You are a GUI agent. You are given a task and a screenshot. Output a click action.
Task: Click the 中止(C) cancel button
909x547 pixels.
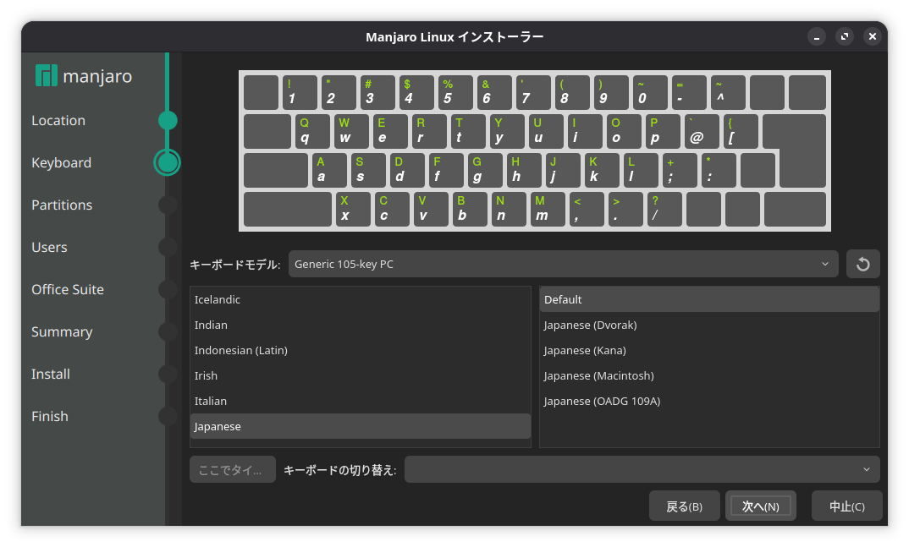point(846,506)
